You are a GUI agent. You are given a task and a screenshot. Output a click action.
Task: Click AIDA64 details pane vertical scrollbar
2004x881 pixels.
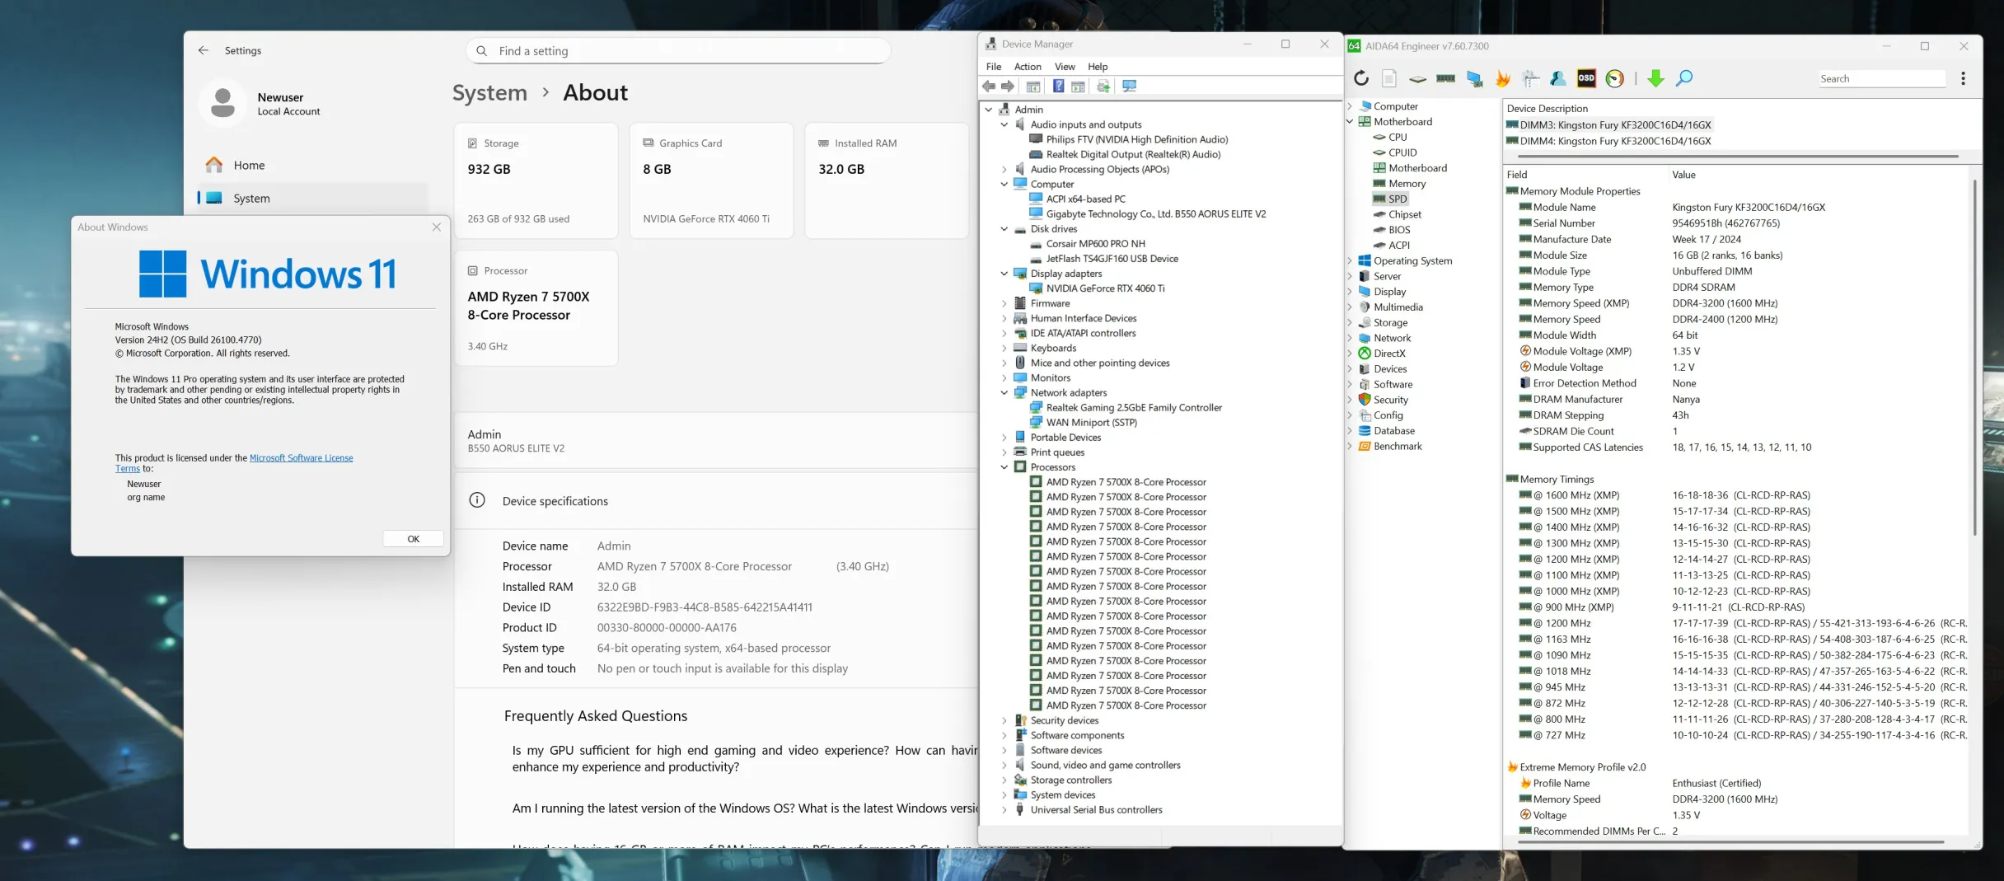1974,358
